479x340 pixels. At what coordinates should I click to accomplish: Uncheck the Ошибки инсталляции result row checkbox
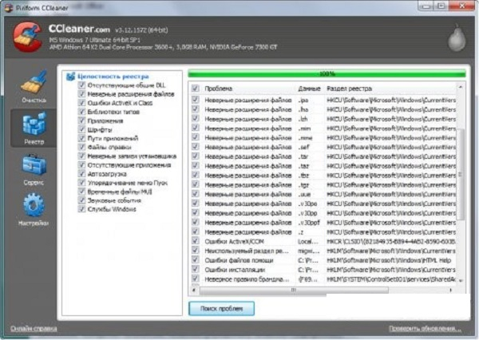(x=196, y=270)
